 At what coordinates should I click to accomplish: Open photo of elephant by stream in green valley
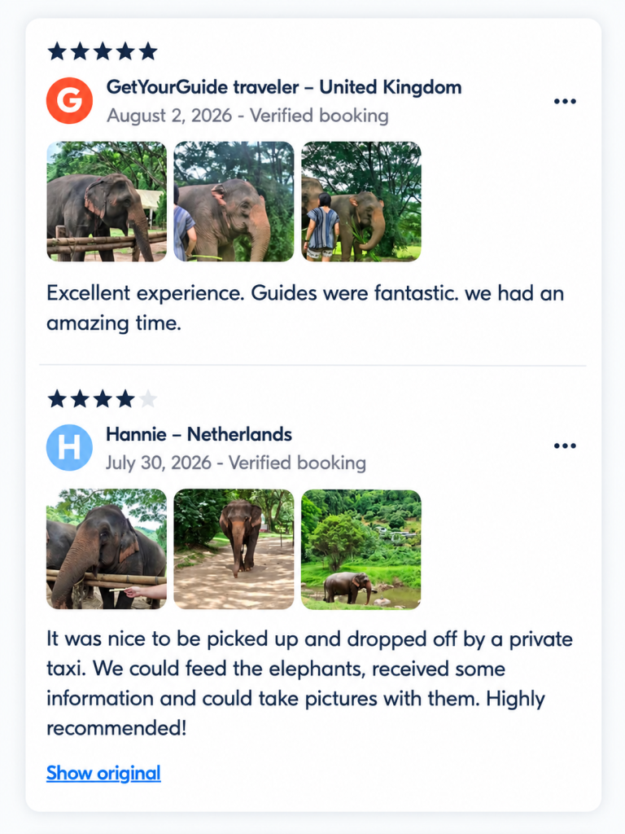pyautogui.click(x=361, y=549)
